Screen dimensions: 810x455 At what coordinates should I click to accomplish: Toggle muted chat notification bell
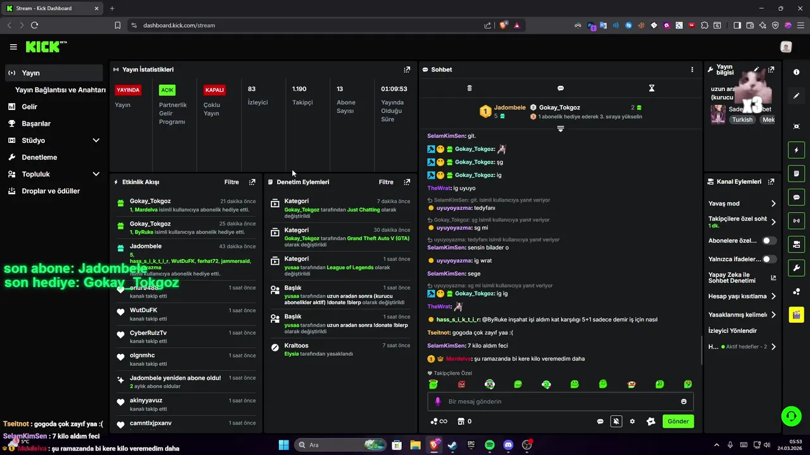616,422
